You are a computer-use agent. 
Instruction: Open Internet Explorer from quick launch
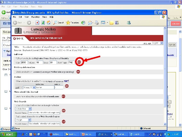(x=27, y=134)
